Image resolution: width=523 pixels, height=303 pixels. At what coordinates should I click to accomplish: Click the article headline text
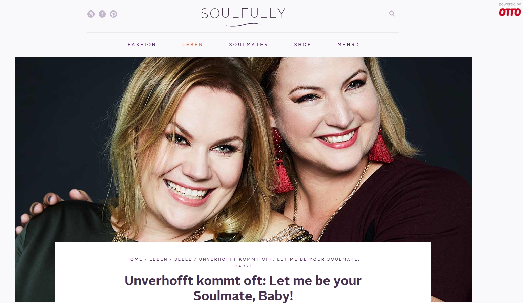pos(243,288)
